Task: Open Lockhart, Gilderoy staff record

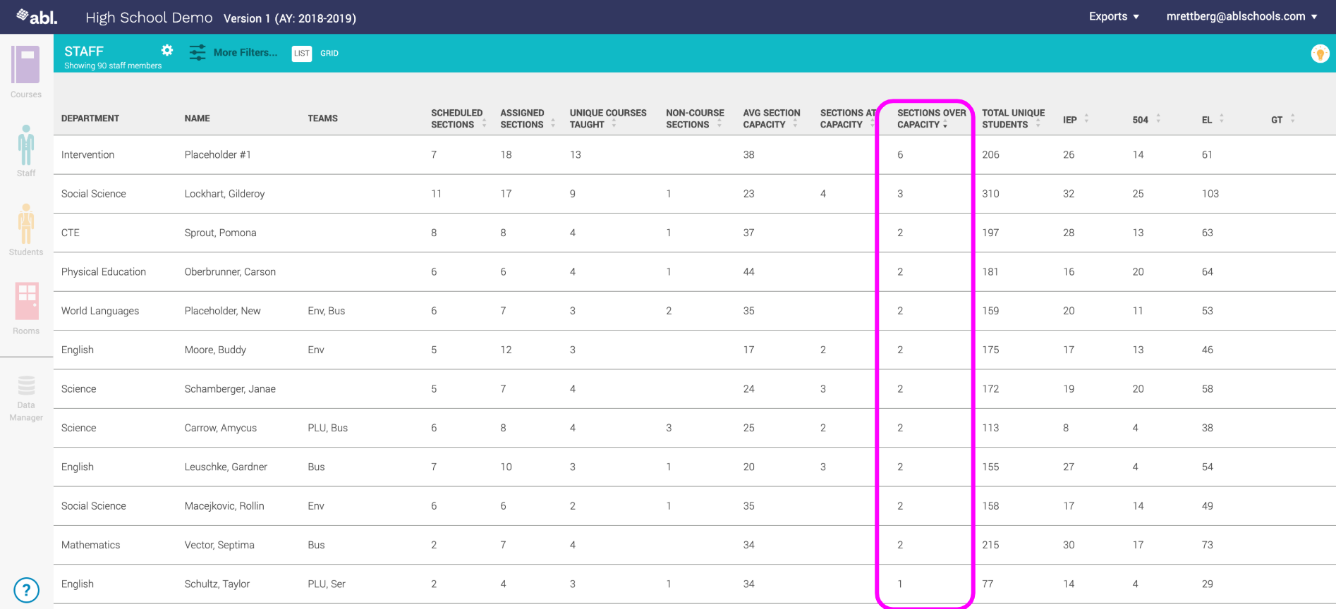Action: 224,194
